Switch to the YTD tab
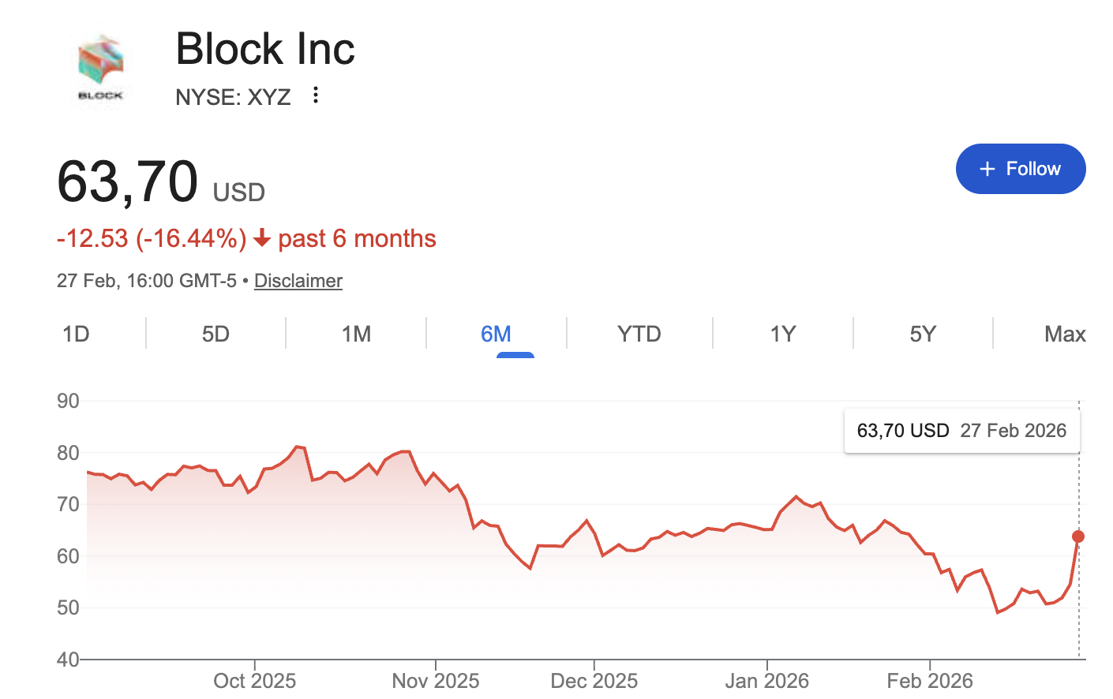The width and height of the screenshot is (1113, 699). pos(639,334)
